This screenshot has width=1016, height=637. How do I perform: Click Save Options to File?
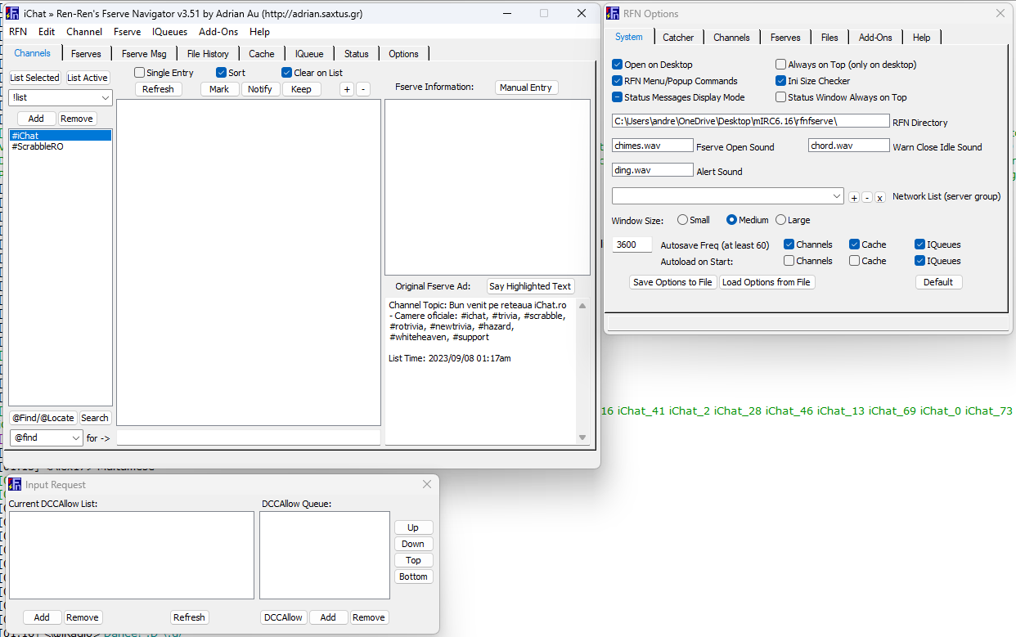672,282
